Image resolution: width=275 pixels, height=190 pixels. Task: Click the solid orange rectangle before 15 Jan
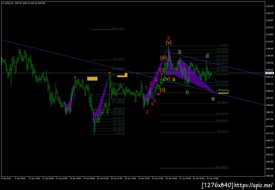(92, 78)
